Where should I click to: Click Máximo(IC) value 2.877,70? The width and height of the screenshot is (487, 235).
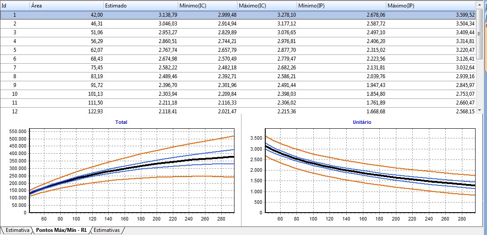click(x=287, y=50)
